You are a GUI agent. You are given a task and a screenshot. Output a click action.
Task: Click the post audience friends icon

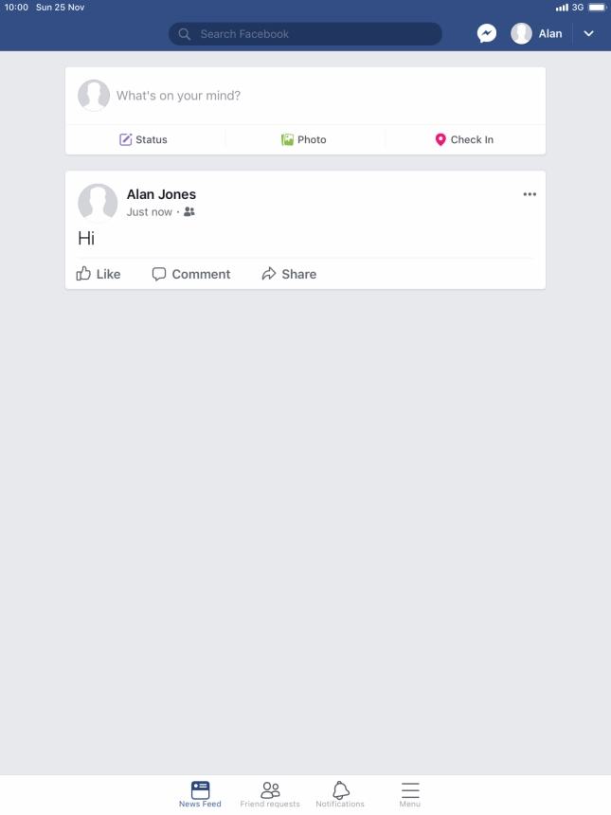click(x=189, y=212)
